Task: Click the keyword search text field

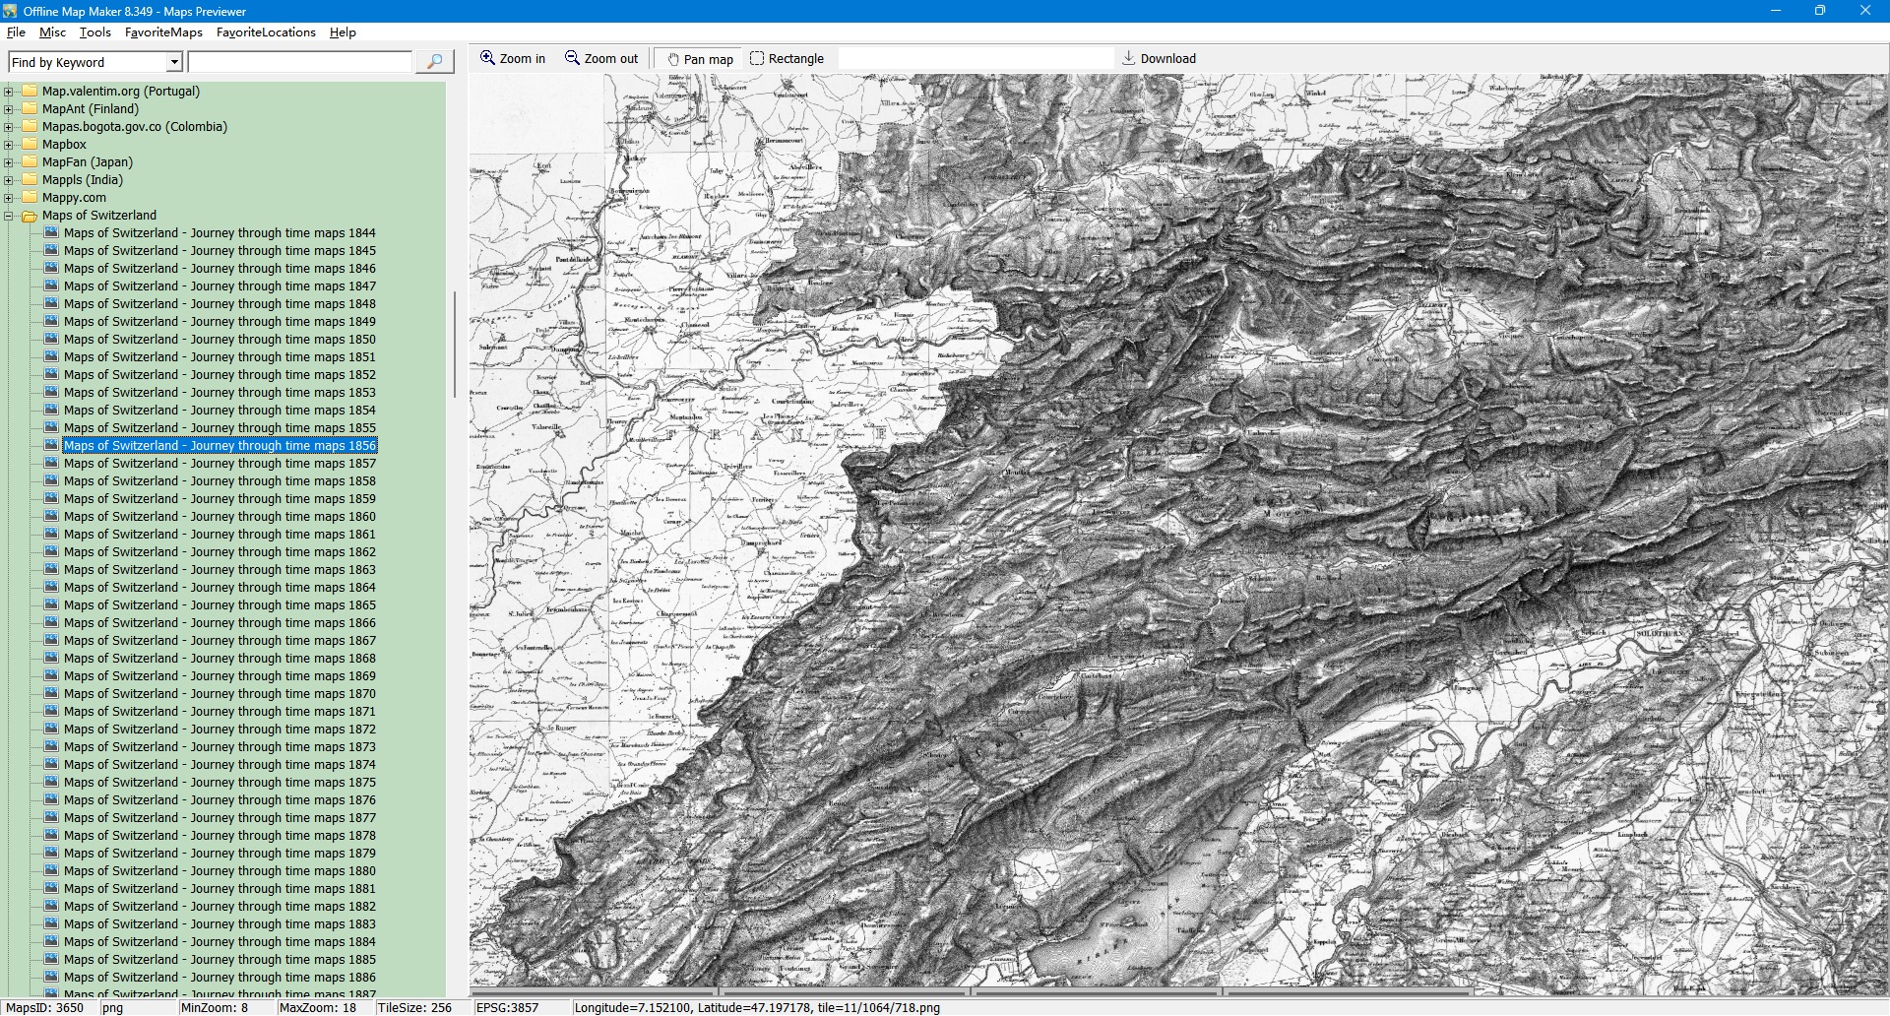Action: (299, 62)
